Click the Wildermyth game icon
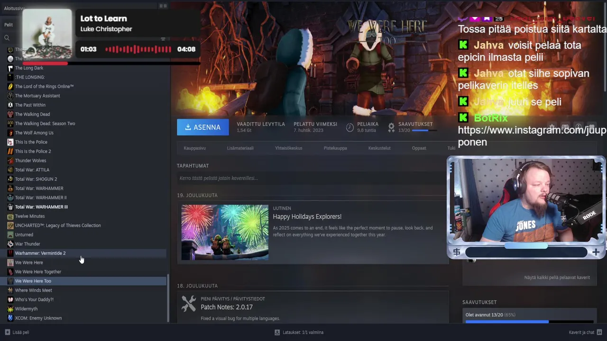Screen dimensions: 607x341 coord(10,309)
